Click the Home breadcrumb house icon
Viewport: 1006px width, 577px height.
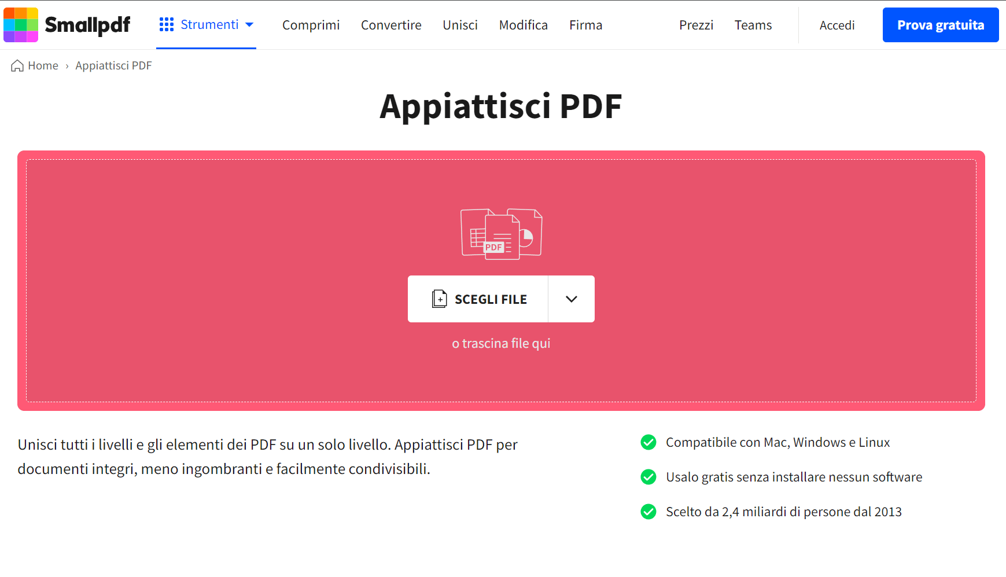[17, 65]
